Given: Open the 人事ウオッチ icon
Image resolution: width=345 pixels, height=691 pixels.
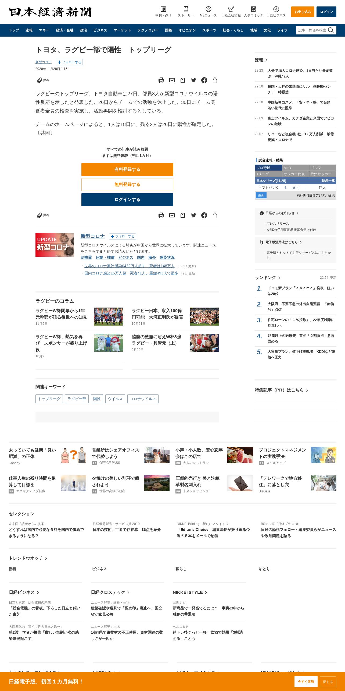Looking at the screenshot, I should click(253, 9).
